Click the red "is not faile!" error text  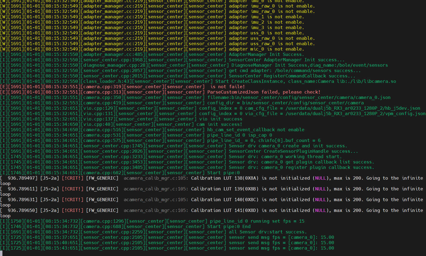227,87
